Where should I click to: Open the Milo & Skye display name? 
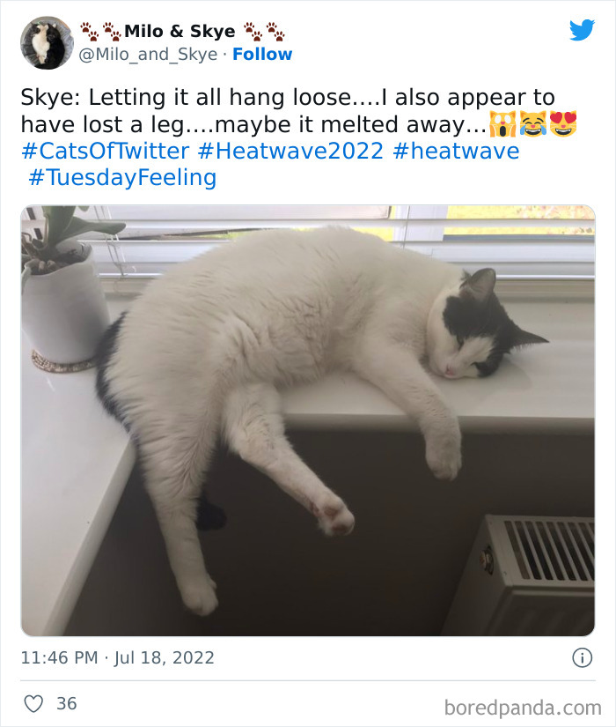tap(180, 31)
